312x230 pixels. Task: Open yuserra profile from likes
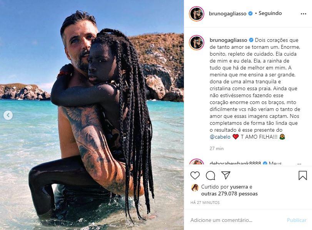click(x=239, y=187)
